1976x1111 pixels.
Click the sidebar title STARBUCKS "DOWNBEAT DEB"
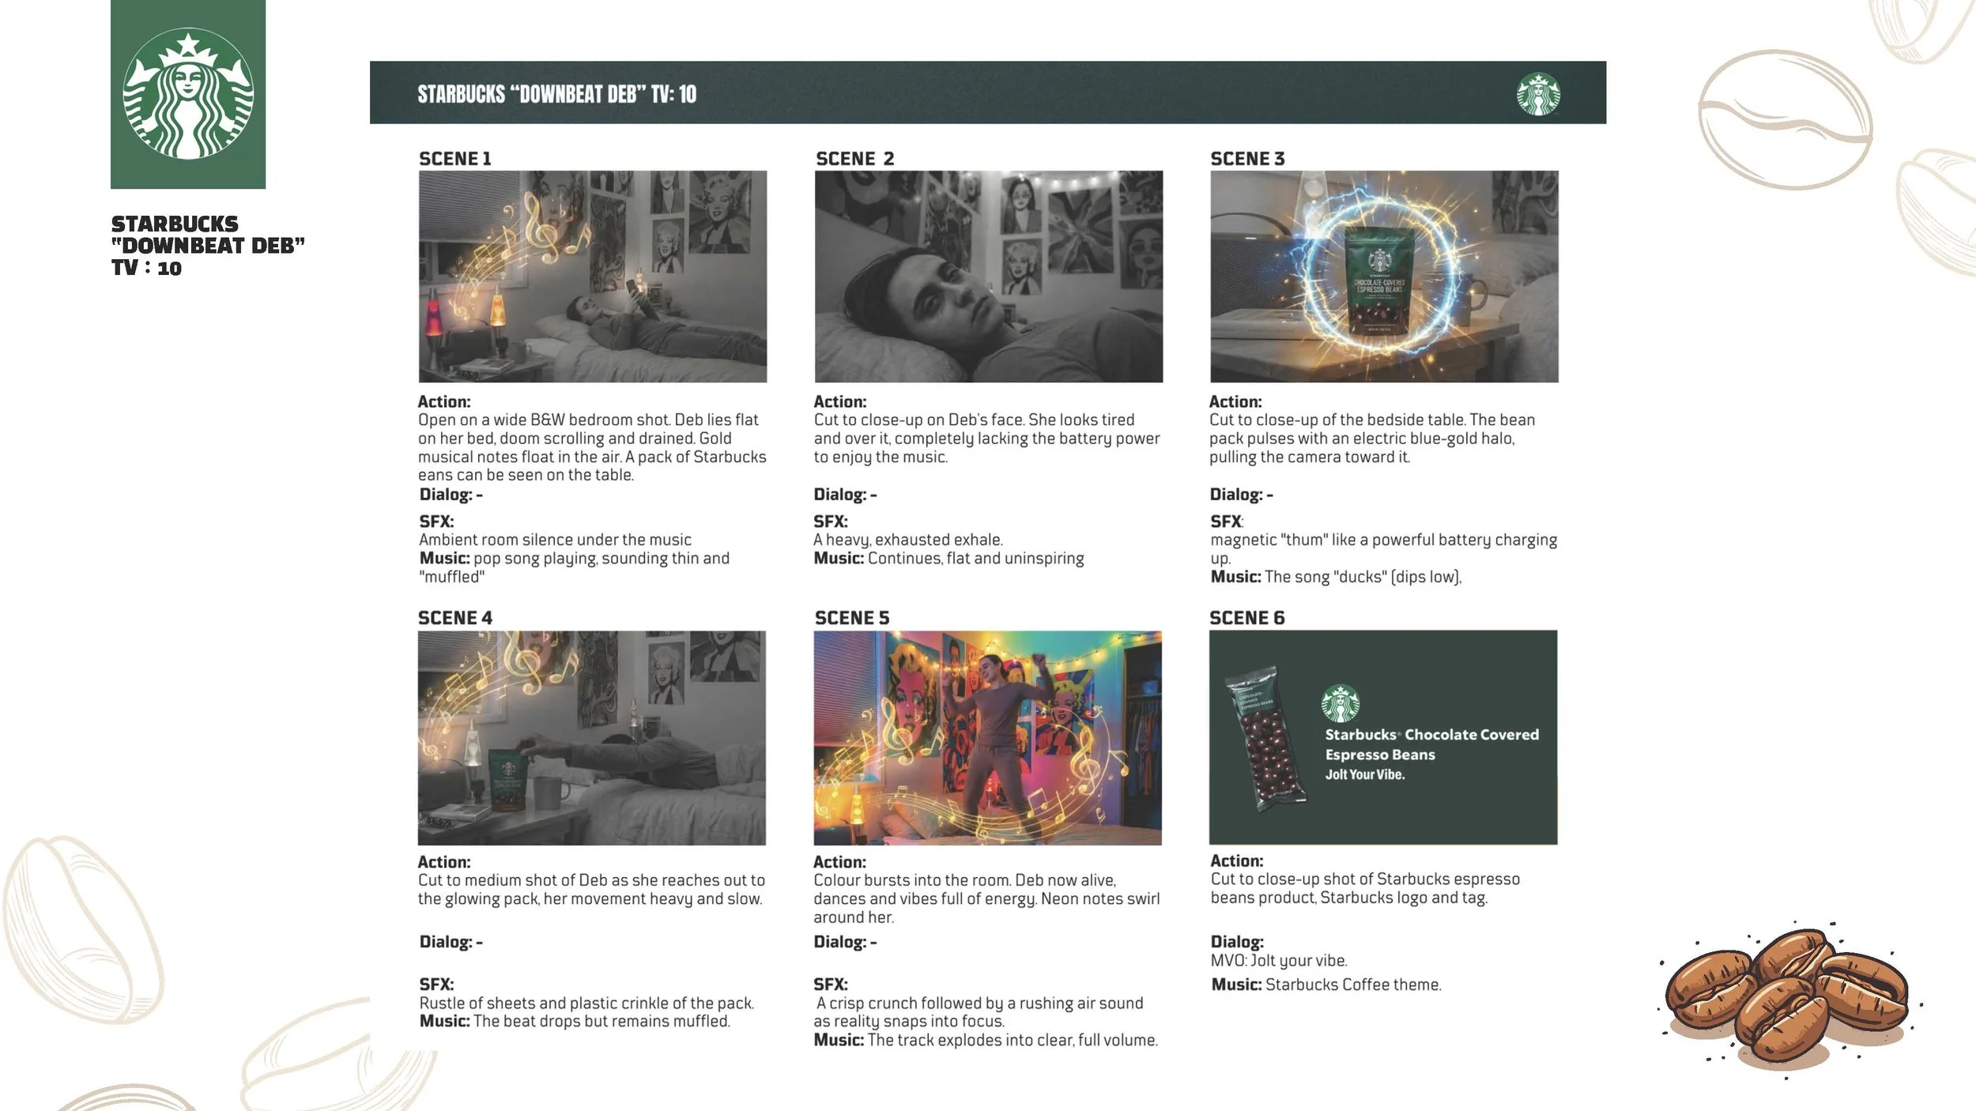pos(208,235)
